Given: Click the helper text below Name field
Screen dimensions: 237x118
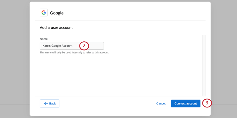Looking at the screenshot, I should tap(74, 52).
